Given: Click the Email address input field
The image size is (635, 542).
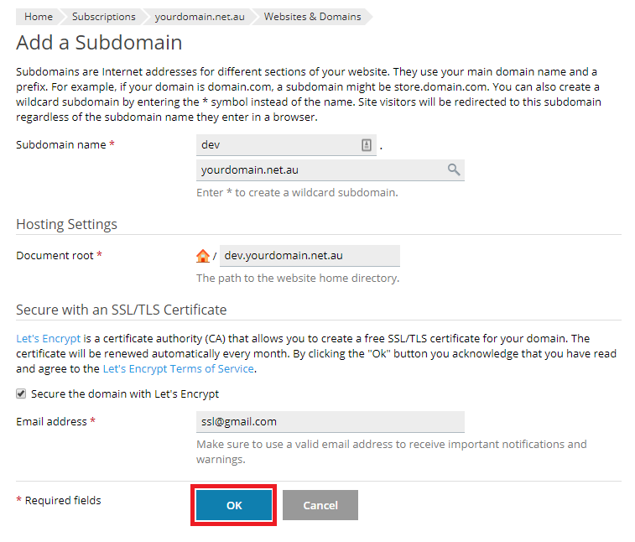Looking at the screenshot, I should click(x=330, y=422).
